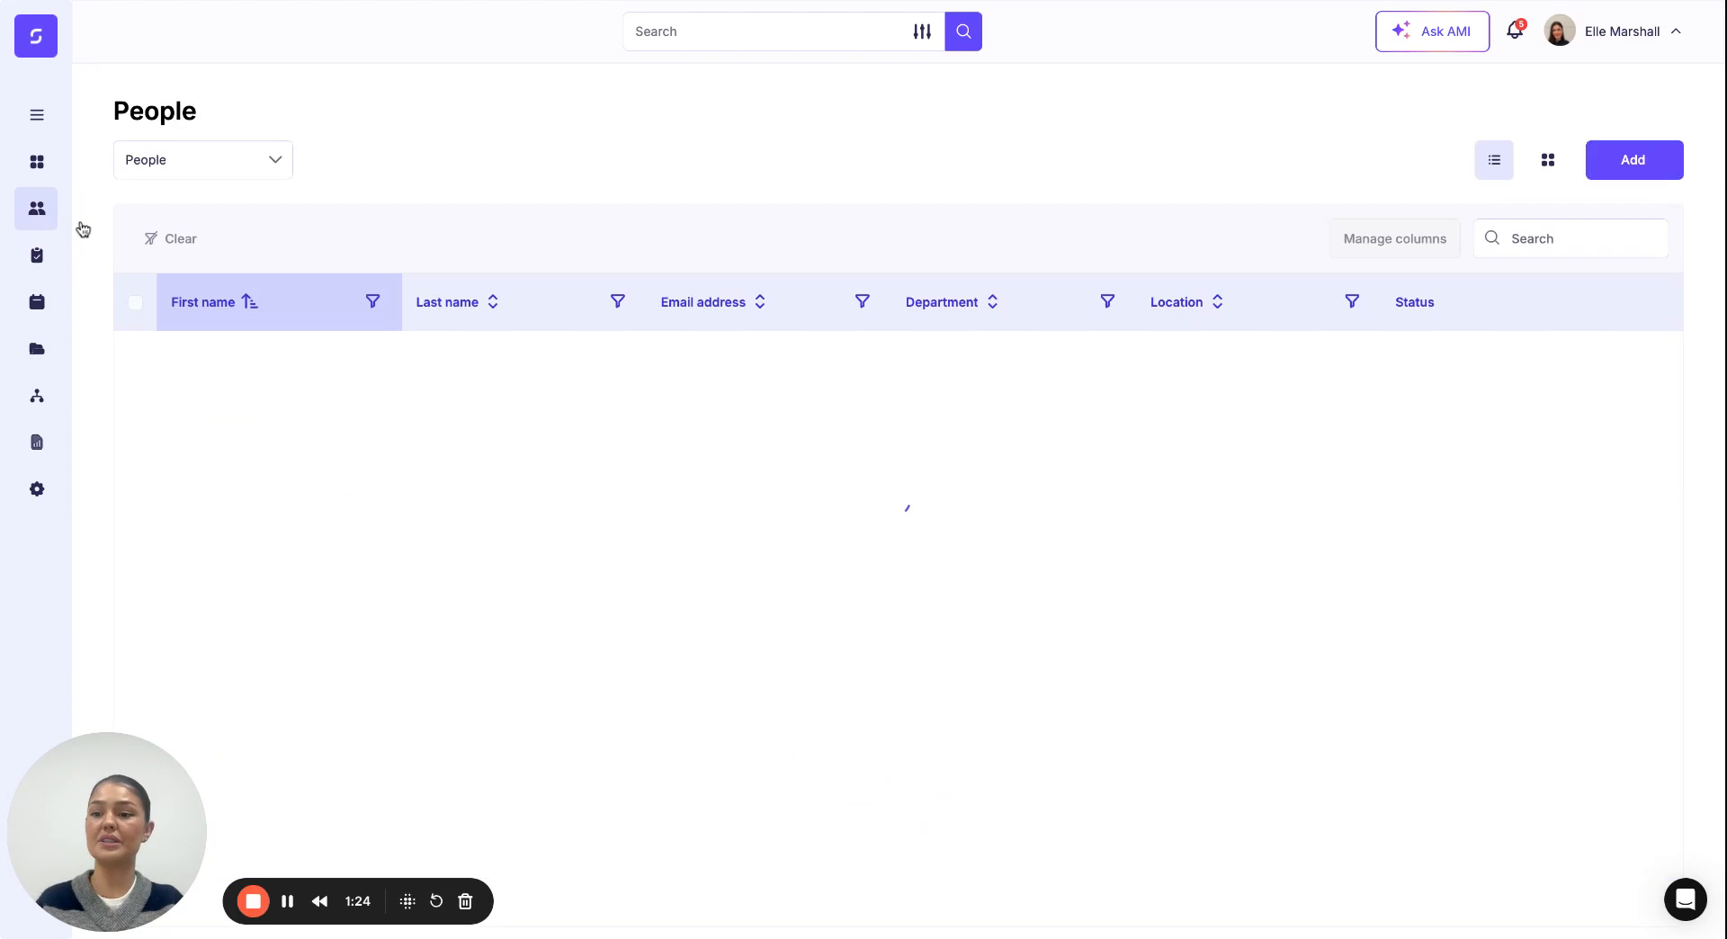Open the Files folder section in sidebar
Viewport: 1727px width, 939px height.
click(x=36, y=349)
